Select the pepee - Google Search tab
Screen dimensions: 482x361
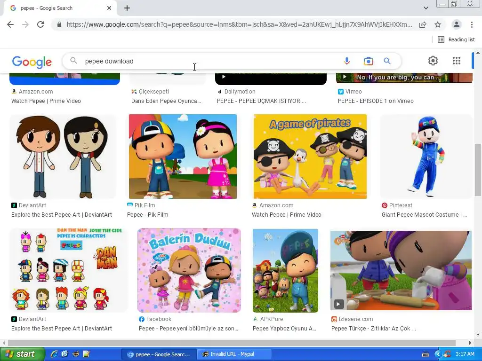[60, 8]
